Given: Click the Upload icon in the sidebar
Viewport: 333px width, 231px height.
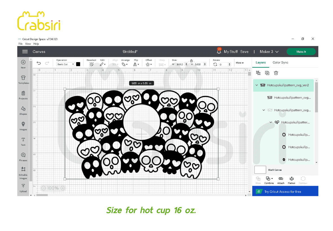Looking at the screenshot, I should (23, 187).
